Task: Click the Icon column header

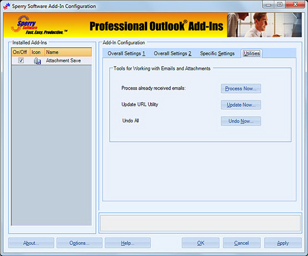Action: 37,52
